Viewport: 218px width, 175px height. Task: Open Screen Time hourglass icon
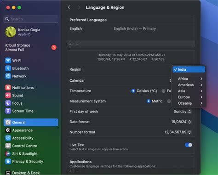tap(8, 111)
